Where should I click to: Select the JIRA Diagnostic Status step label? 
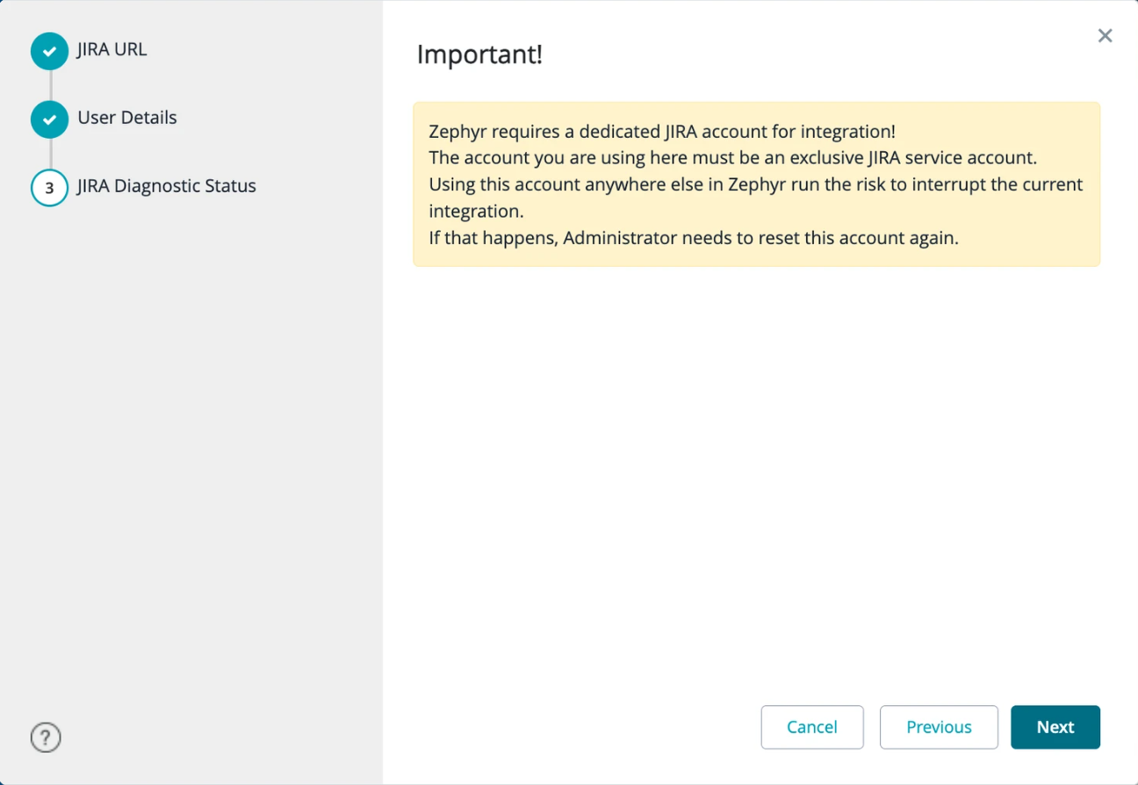point(167,186)
